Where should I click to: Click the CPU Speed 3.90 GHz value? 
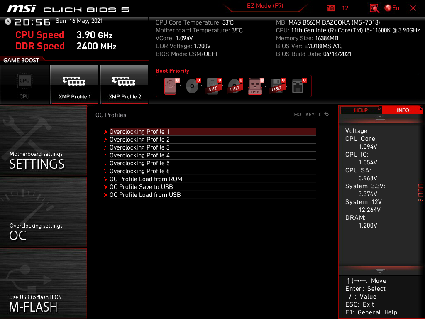[x=94, y=35]
